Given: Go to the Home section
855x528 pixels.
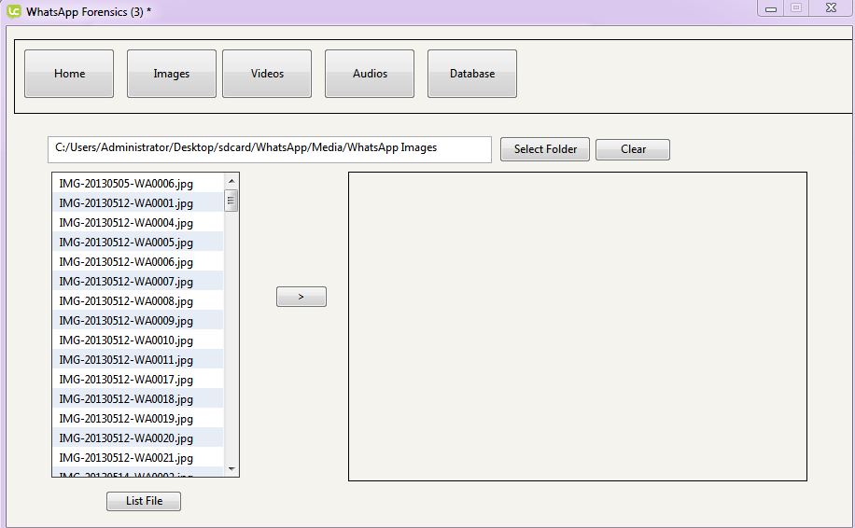Looking at the screenshot, I should pos(69,74).
